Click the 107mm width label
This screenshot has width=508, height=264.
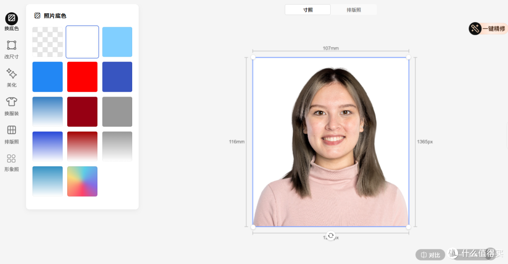[x=331, y=48]
